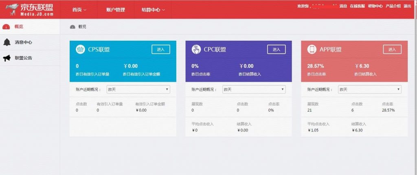The height and width of the screenshot is (175, 417).
Task: Open 消息中心 in the left sidebar
Action: click(x=30, y=42)
